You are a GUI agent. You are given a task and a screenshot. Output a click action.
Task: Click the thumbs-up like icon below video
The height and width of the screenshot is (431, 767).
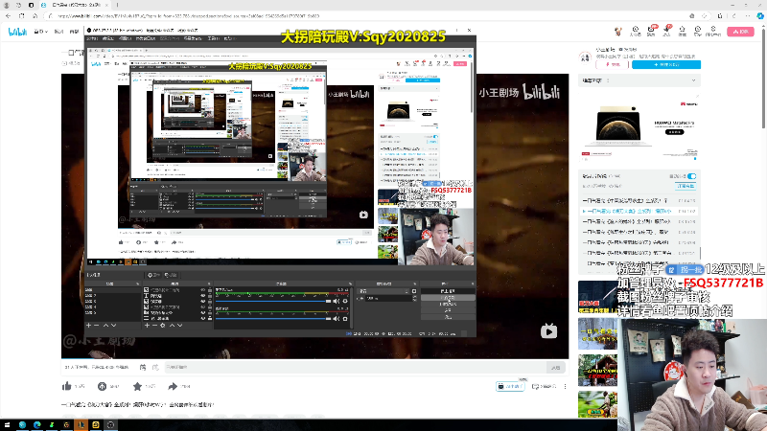(x=67, y=386)
